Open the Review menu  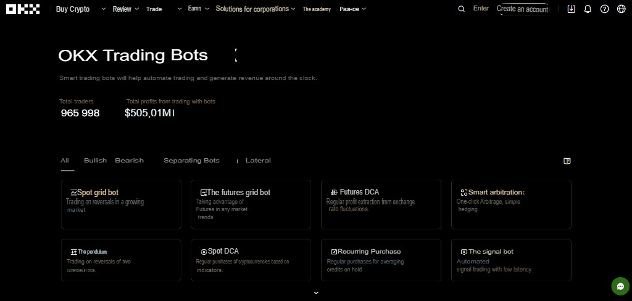tap(122, 9)
